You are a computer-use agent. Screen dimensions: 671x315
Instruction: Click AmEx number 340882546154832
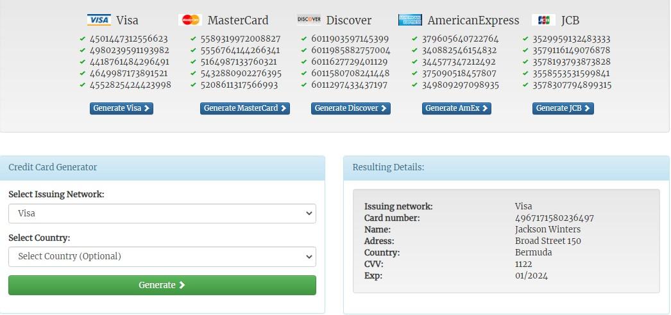tap(459, 51)
